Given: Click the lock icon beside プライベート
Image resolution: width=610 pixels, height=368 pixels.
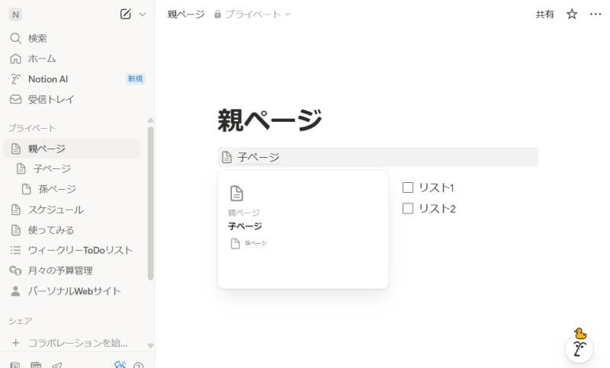Looking at the screenshot, I should pyautogui.click(x=217, y=14).
